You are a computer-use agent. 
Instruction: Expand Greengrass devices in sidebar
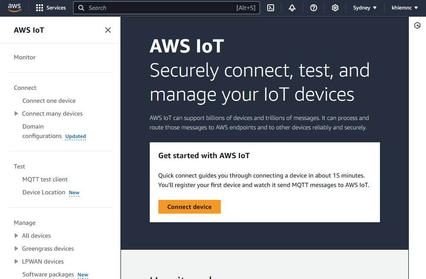pos(16,248)
